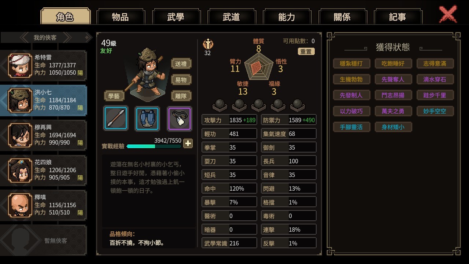Click the 實戰經驗 progress bar
Image resolution: width=469 pixels, height=264 pixels.
click(x=154, y=146)
